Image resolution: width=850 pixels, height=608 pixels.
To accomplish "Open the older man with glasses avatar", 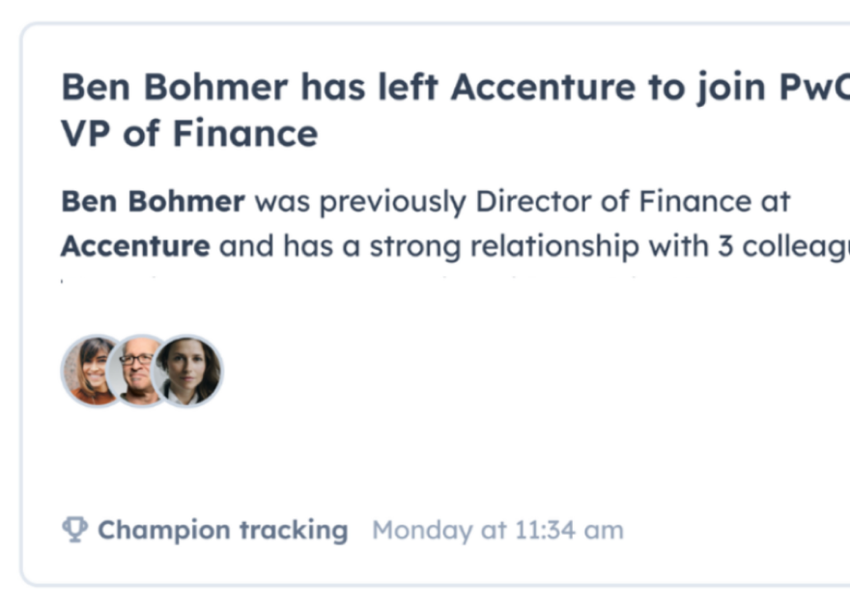I will point(136,370).
